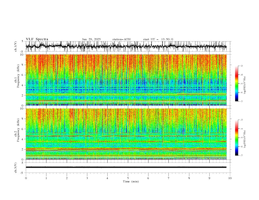Click time axis tick label '10'
259x200 pixels.
[x=230, y=178]
